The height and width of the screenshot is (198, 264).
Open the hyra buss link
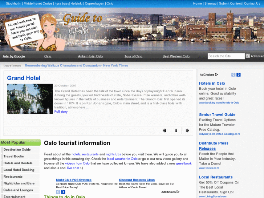(x=62, y=4)
